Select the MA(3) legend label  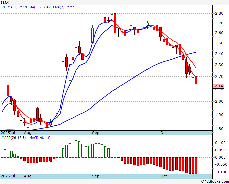point(12,7)
